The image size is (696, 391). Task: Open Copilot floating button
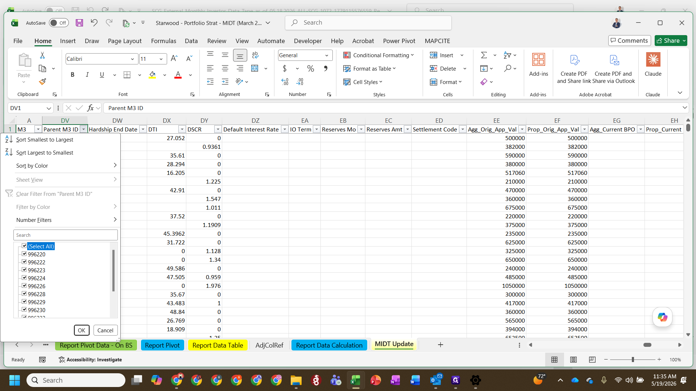coord(662,317)
